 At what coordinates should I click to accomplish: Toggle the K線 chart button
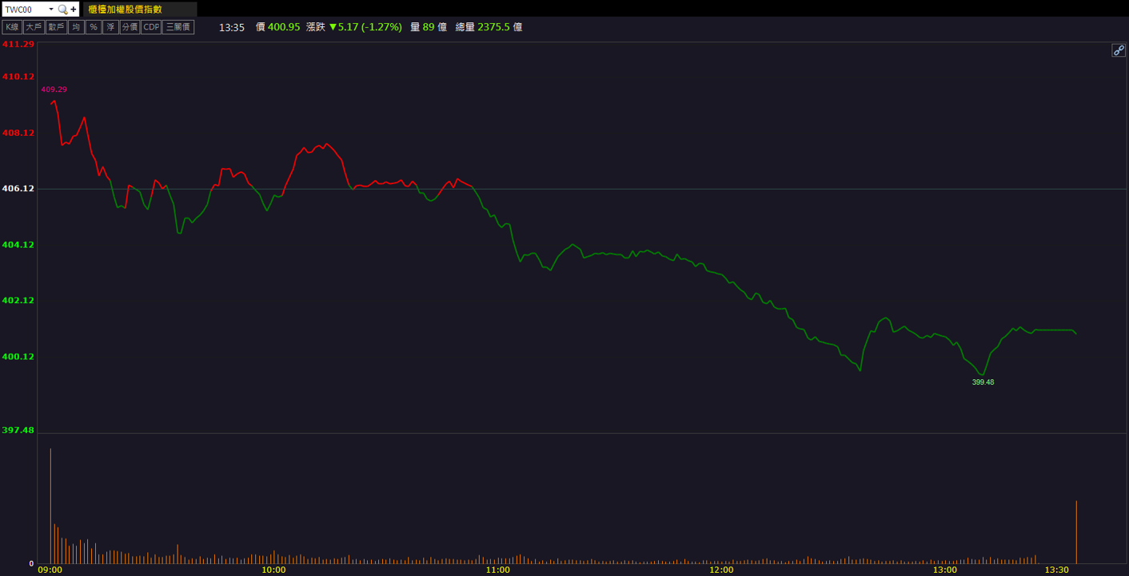12,27
